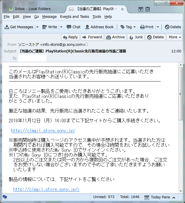
Task: Open the Message menu
Action: coord(49,17)
